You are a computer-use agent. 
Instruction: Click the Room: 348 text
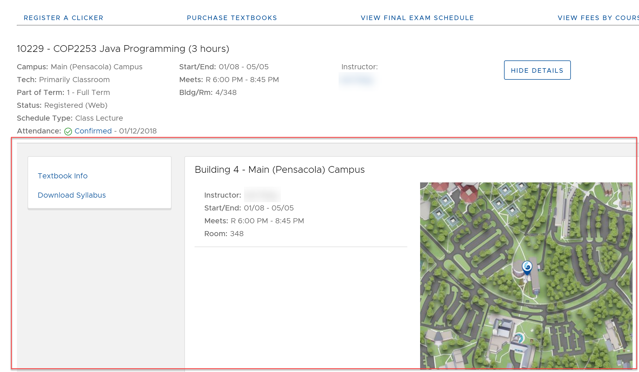click(224, 234)
